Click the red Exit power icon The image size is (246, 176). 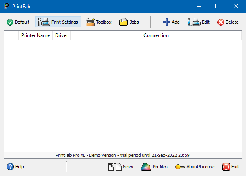(x=226, y=167)
